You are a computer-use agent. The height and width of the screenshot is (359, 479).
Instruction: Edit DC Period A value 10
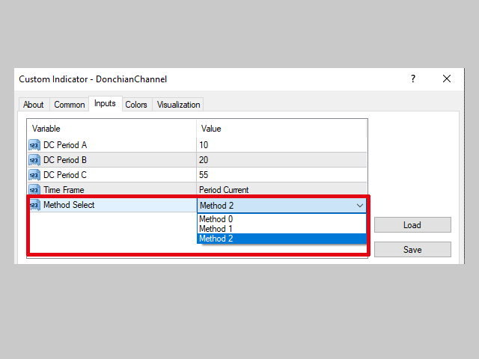tap(281, 145)
